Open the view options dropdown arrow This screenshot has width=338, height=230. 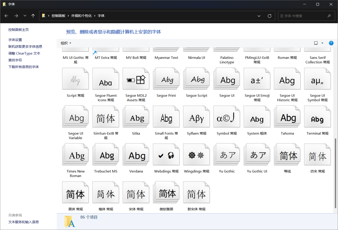(322, 43)
